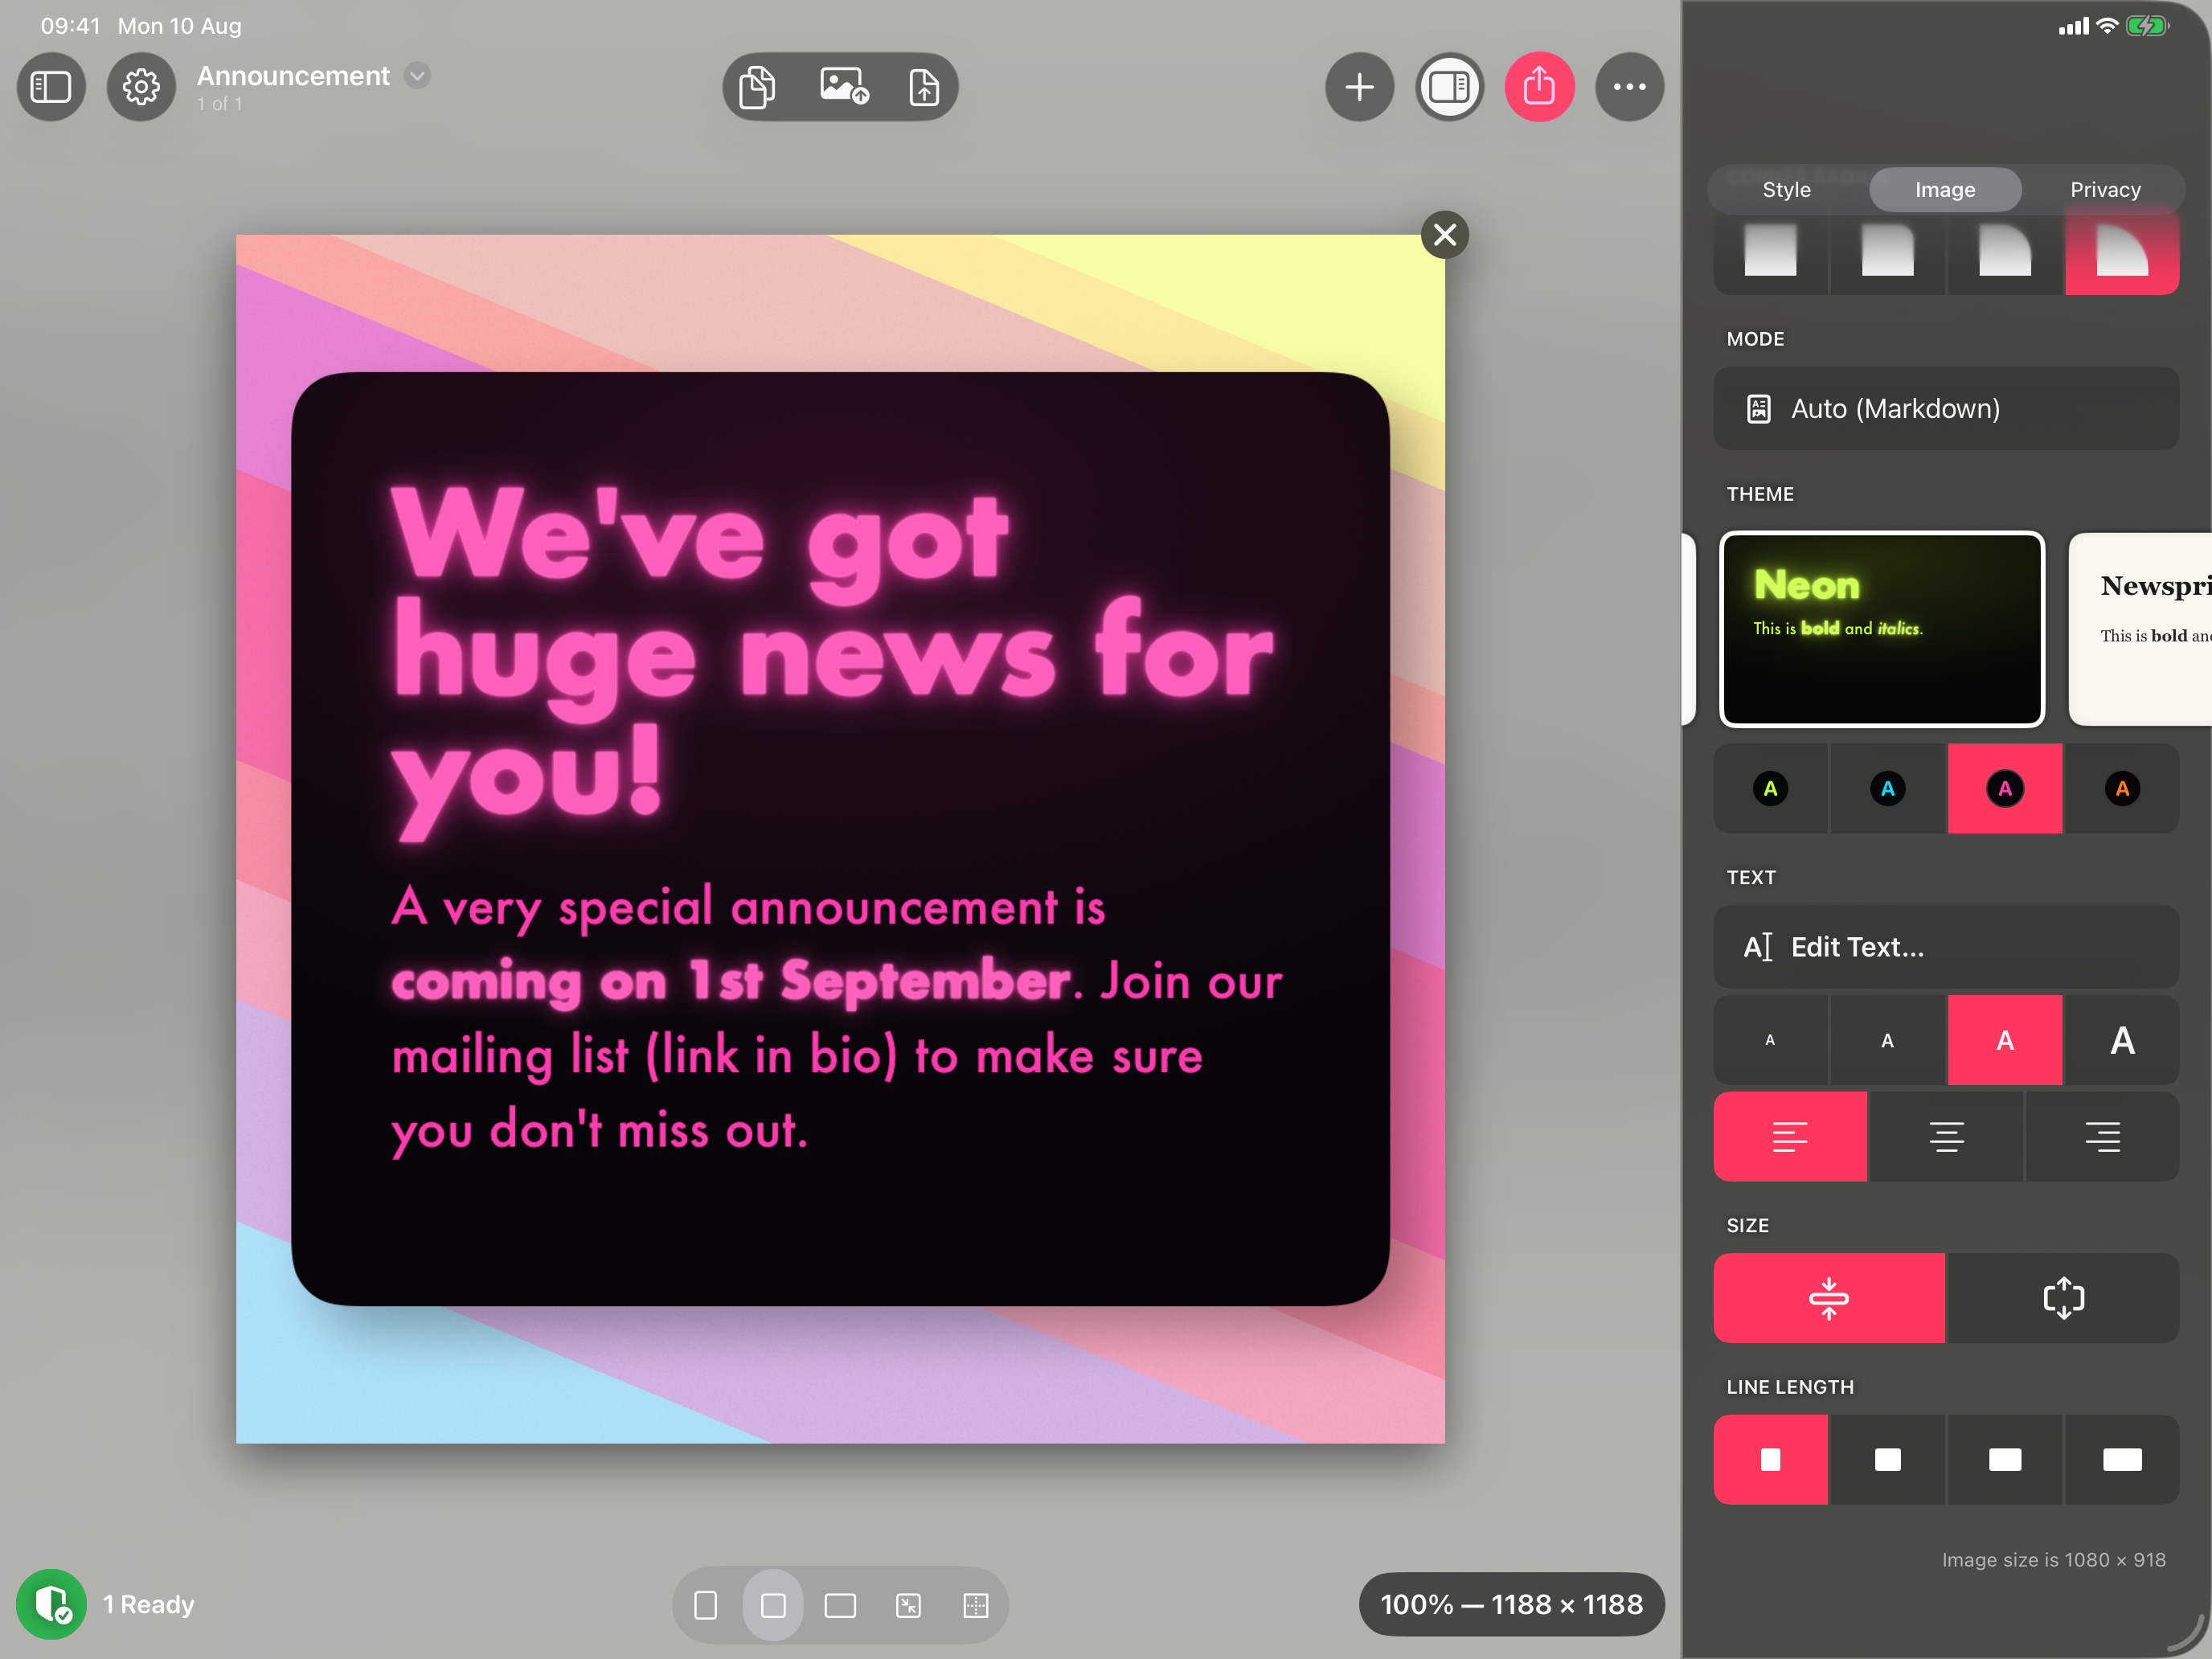Choose the green neon color swatch
The width and height of the screenshot is (2212, 1659).
tap(1771, 789)
